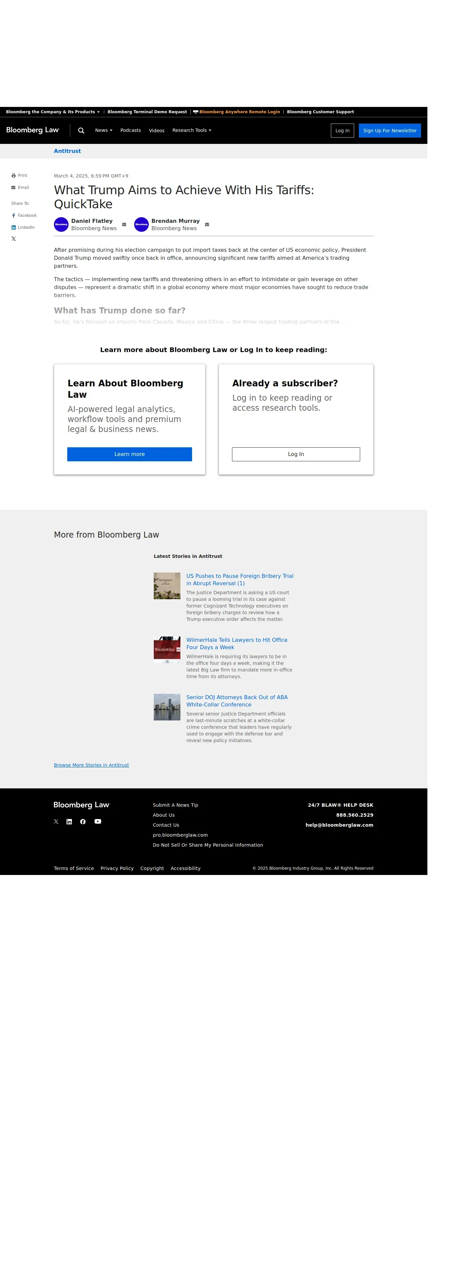Email author Daniel Flatley envelope icon
The height and width of the screenshot is (1283, 472).
(124, 224)
